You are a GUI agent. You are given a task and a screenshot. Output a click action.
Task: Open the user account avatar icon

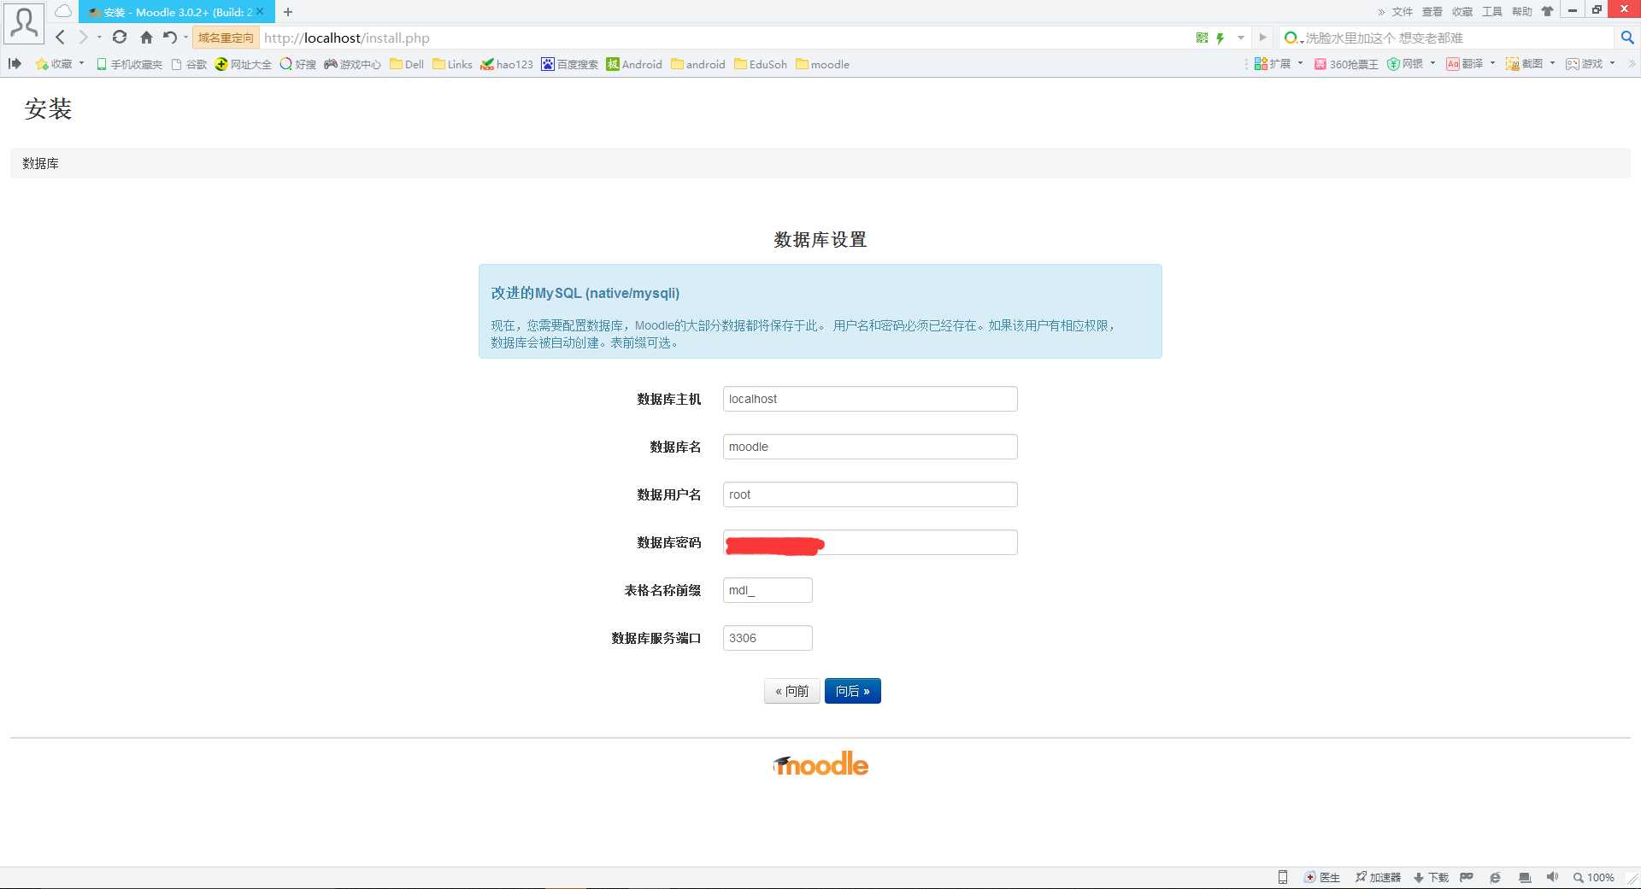pyautogui.click(x=24, y=23)
